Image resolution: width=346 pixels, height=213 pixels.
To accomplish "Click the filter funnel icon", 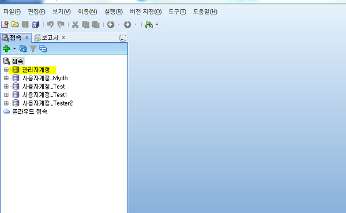I will click(x=33, y=48).
